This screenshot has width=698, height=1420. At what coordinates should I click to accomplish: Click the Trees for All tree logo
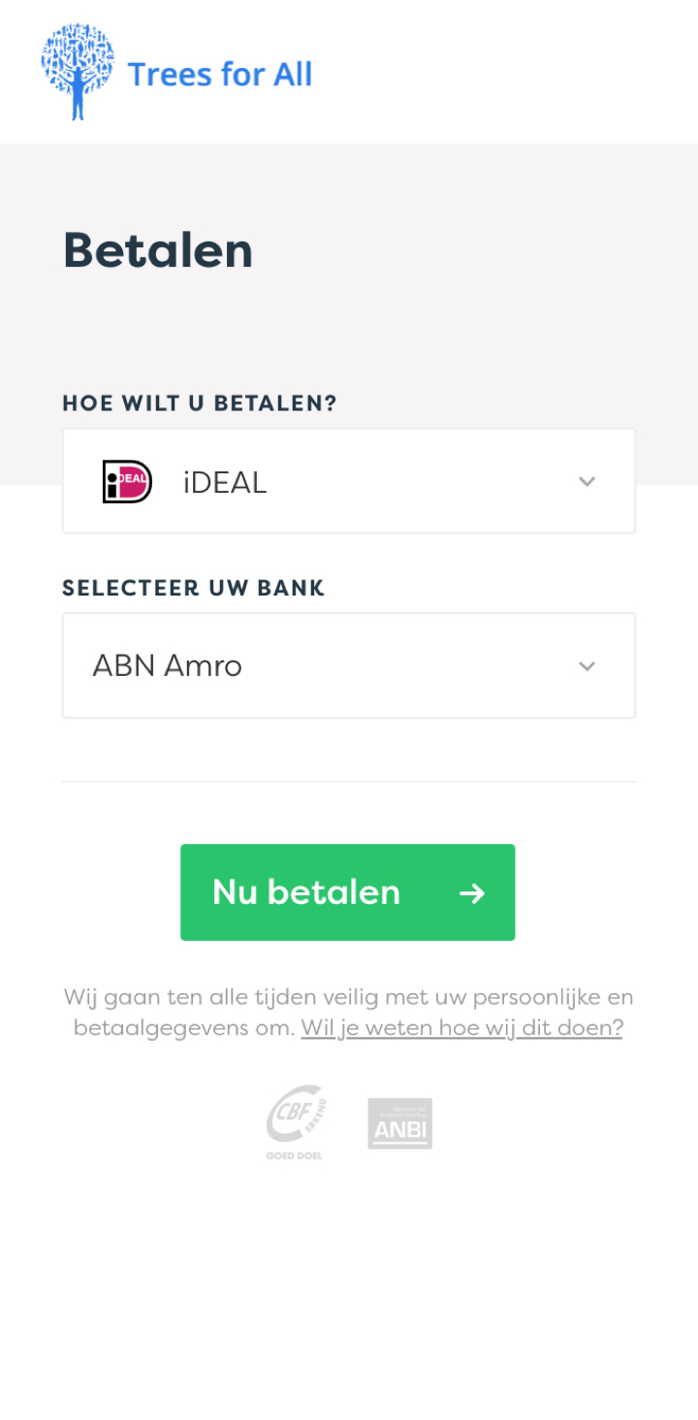tap(78, 72)
